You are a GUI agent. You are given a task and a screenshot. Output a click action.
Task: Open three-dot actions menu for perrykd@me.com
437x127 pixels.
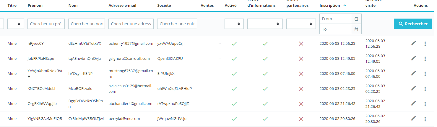point(425,119)
